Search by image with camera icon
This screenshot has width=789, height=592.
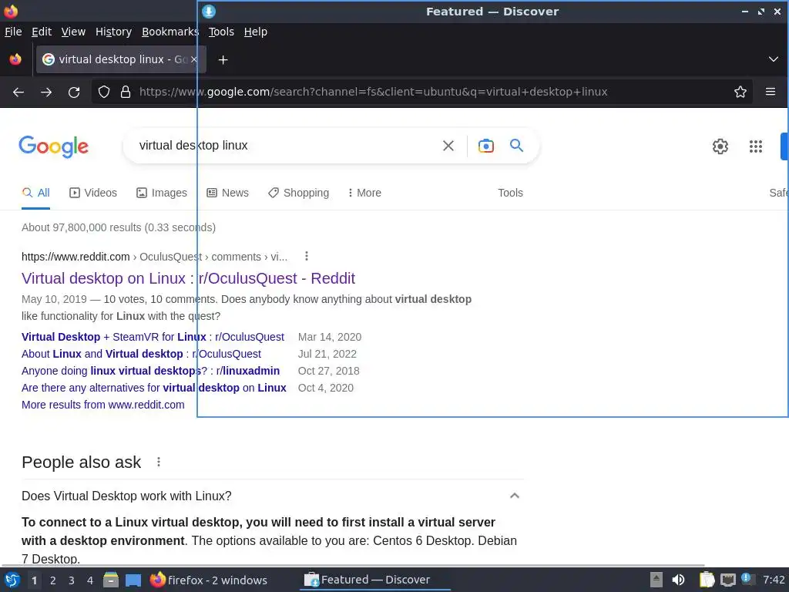point(485,146)
